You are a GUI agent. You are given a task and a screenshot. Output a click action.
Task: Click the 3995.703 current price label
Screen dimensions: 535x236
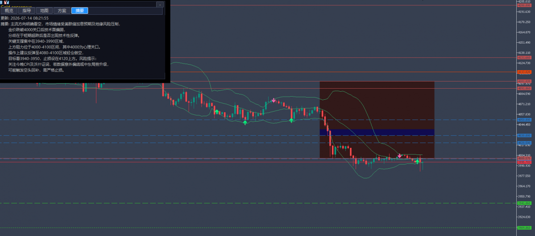point(524,162)
